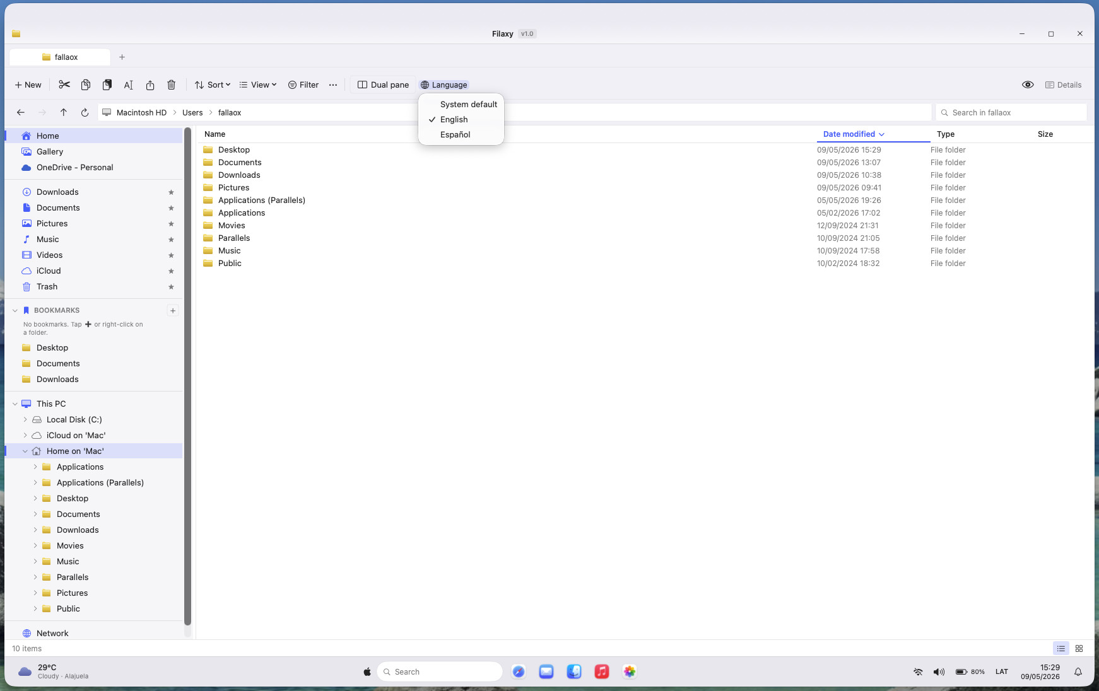Screen dimensions: 1099x691
Task: Go up one folder level
Action: [x=64, y=112]
